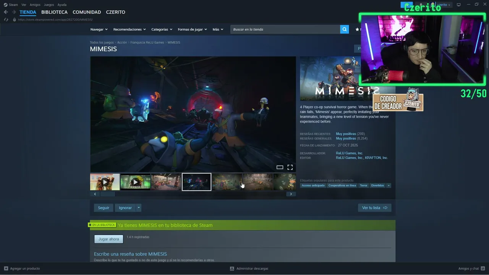The image size is (489, 275).
Task: Select the highlighted dark tunnel screenshot thumbnail
Action: pyautogui.click(x=196, y=182)
